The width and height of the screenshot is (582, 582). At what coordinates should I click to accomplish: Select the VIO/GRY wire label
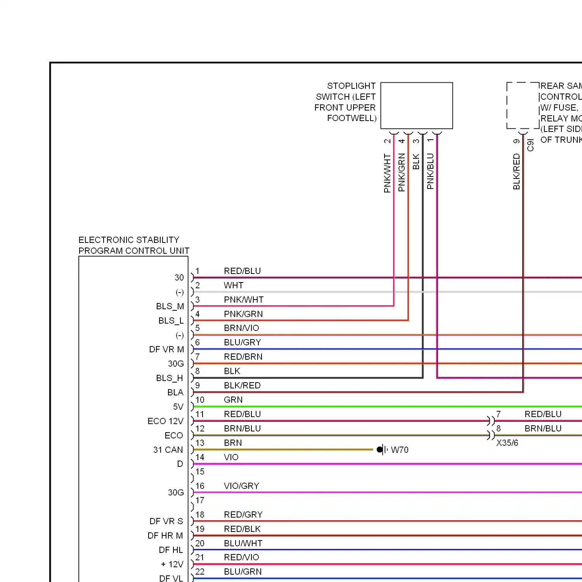(x=241, y=486)
